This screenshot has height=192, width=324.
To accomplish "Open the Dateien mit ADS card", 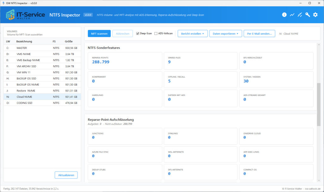I will tap(200, 98).
